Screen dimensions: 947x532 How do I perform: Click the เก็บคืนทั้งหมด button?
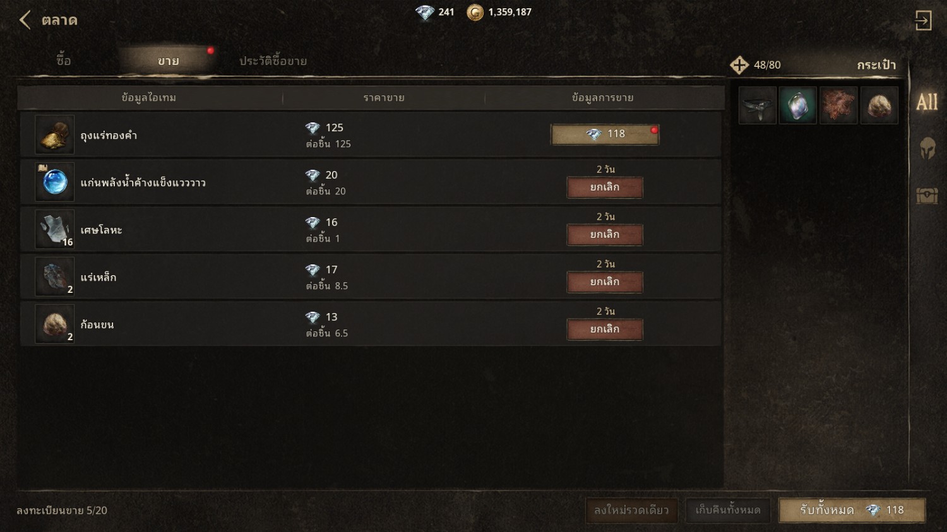pyautogui.click(x=728, y=510)
